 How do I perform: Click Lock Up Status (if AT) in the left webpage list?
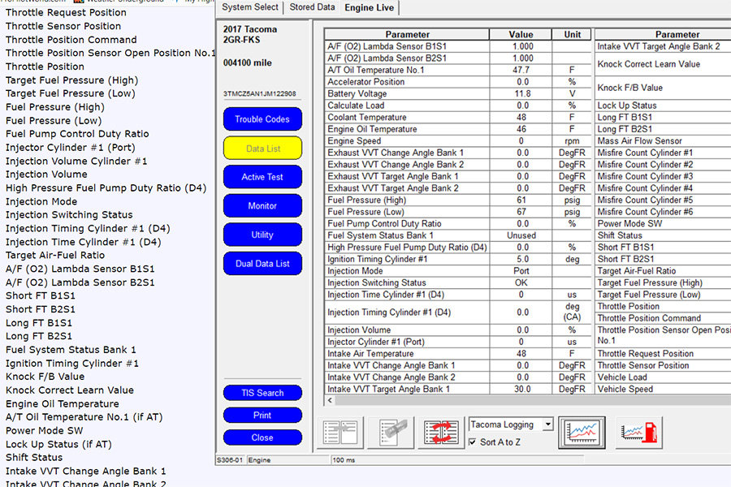coord(58,444)
